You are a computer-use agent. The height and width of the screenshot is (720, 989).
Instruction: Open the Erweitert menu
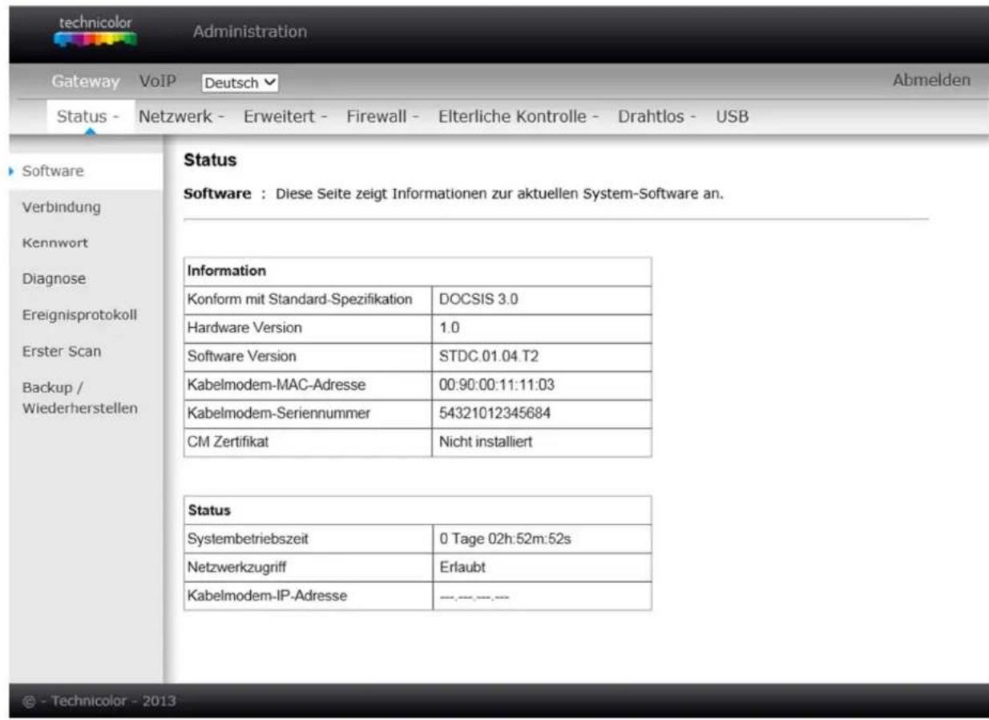[x=286, y=116]
